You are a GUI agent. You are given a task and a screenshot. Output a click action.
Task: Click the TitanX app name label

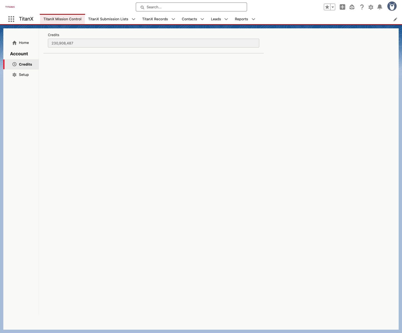[26, 19]
